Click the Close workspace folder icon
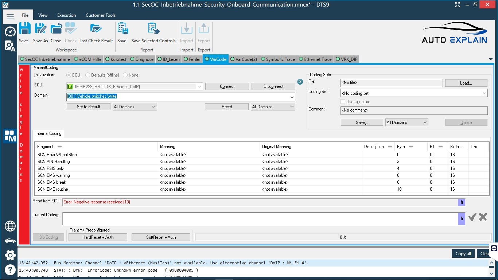This screenshot has width=498, height=280. pos(56,29)
